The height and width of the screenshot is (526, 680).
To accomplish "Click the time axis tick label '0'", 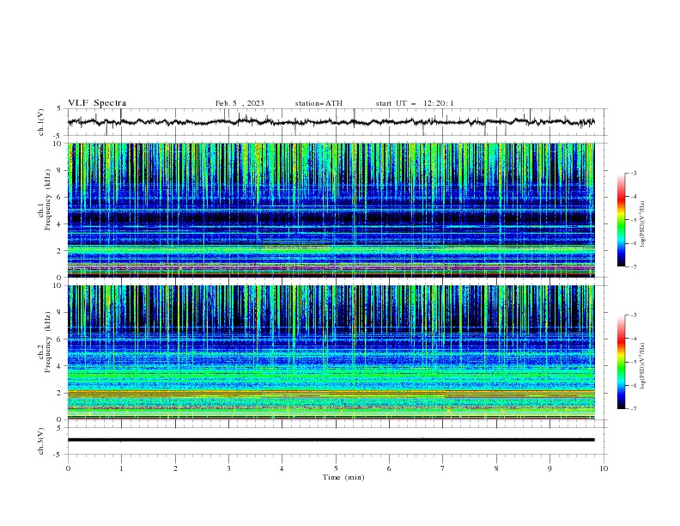I will pyautogui.click(x=68, y=468).
